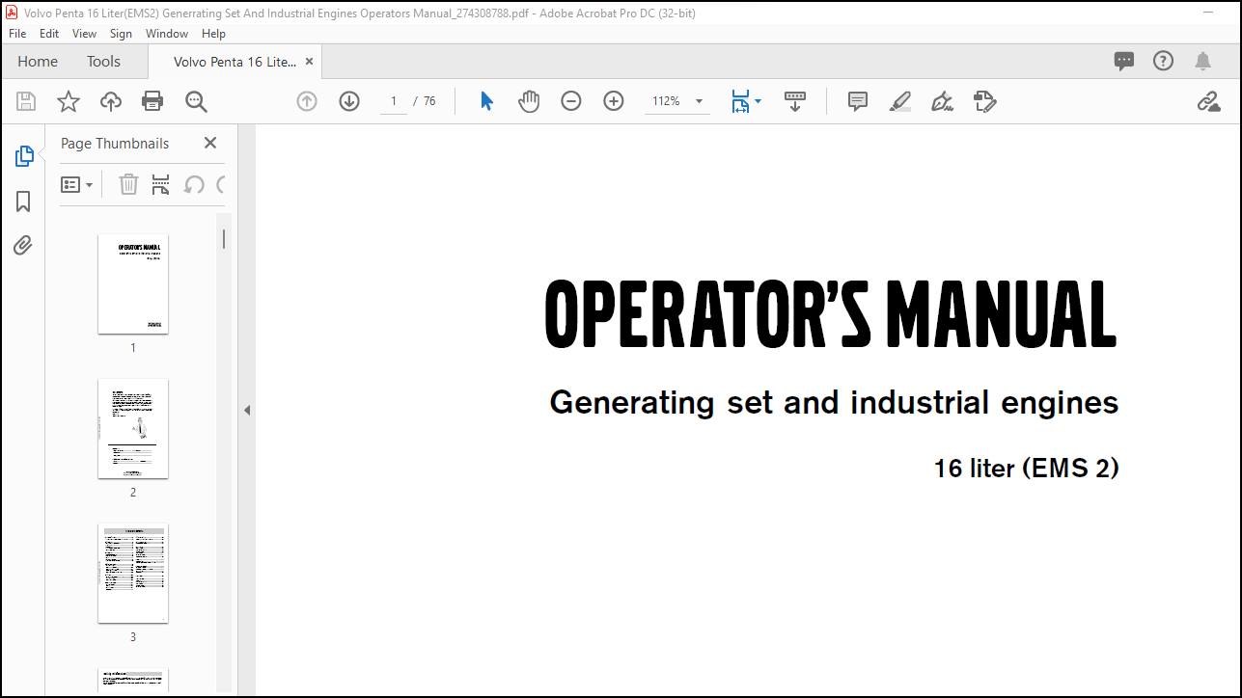Image resolution: width=1242 pixels, height=698 pixels.
Task: Share a link with the chain-person icon
Action: tap(1209, 101)
